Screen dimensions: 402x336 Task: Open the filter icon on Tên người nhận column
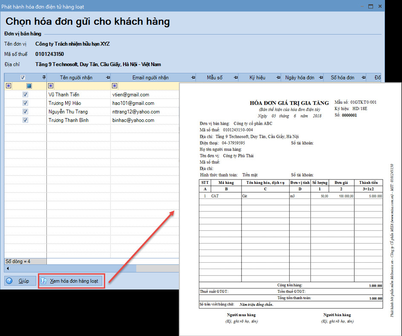click(x=107, y=77)
